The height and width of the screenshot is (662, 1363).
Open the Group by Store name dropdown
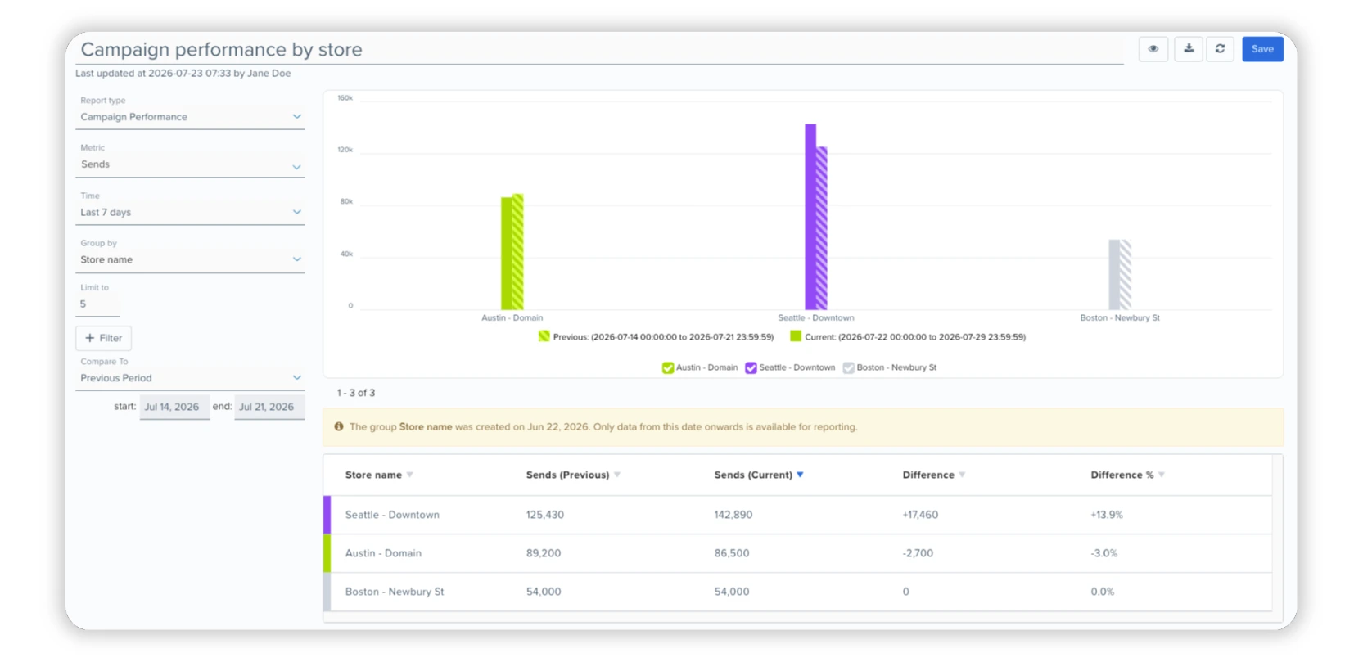point(190,260)
